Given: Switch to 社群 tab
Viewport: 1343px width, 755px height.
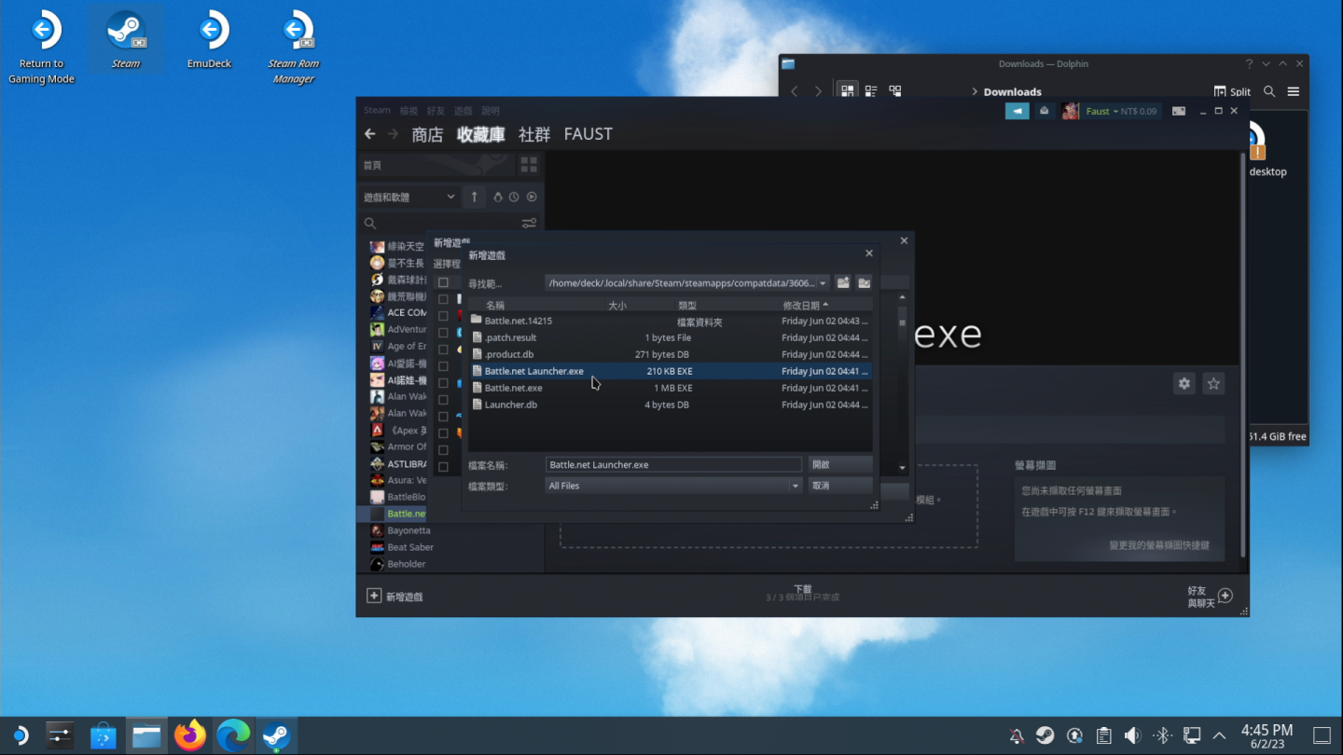Looking at the screenshot, I should point(533,134).
